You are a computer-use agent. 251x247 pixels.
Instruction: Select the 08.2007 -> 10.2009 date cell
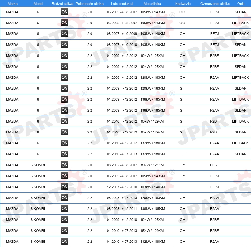click(x=122, y=34)
